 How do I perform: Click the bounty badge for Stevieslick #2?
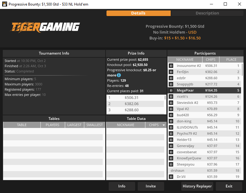171,103
